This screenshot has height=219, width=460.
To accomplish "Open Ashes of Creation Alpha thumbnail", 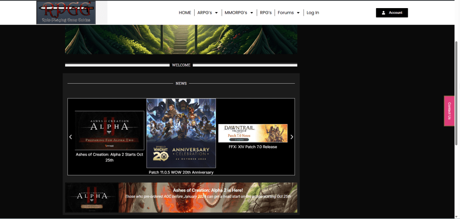I will pos(109,130).
